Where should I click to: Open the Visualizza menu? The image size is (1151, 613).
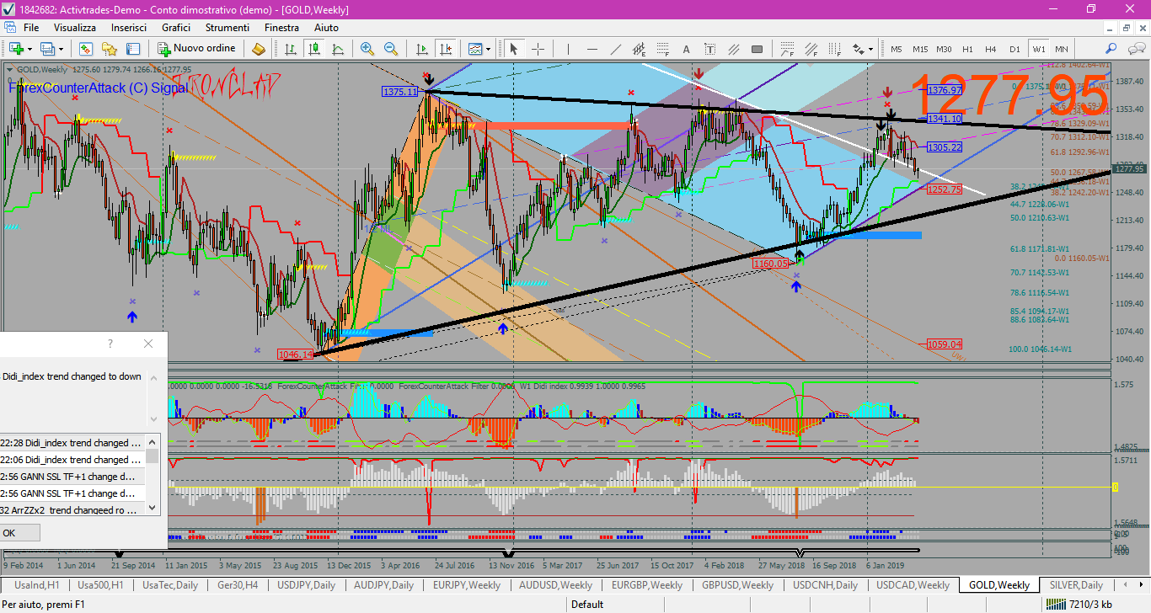[x=75, y=28]
